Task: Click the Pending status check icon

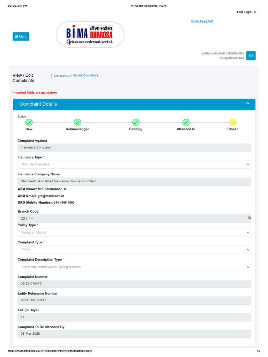Action: (x=136, y=122)
